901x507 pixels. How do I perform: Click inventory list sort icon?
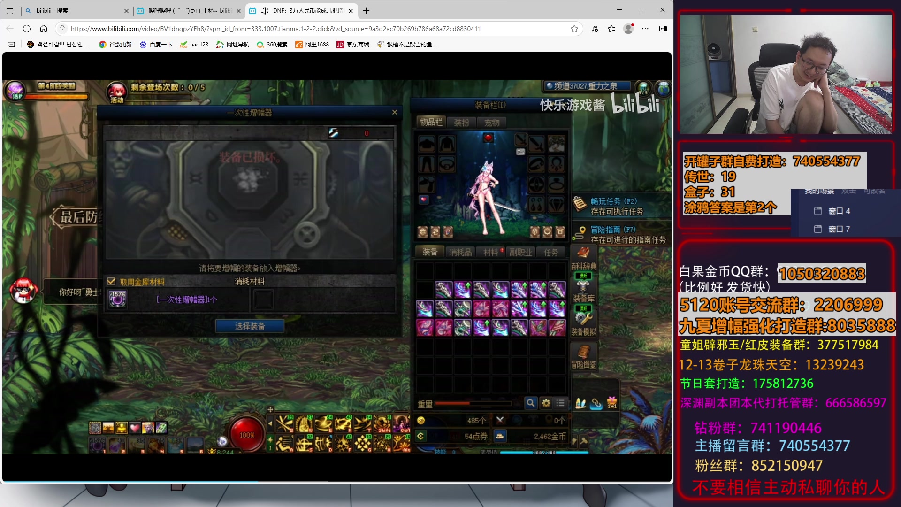560,403
